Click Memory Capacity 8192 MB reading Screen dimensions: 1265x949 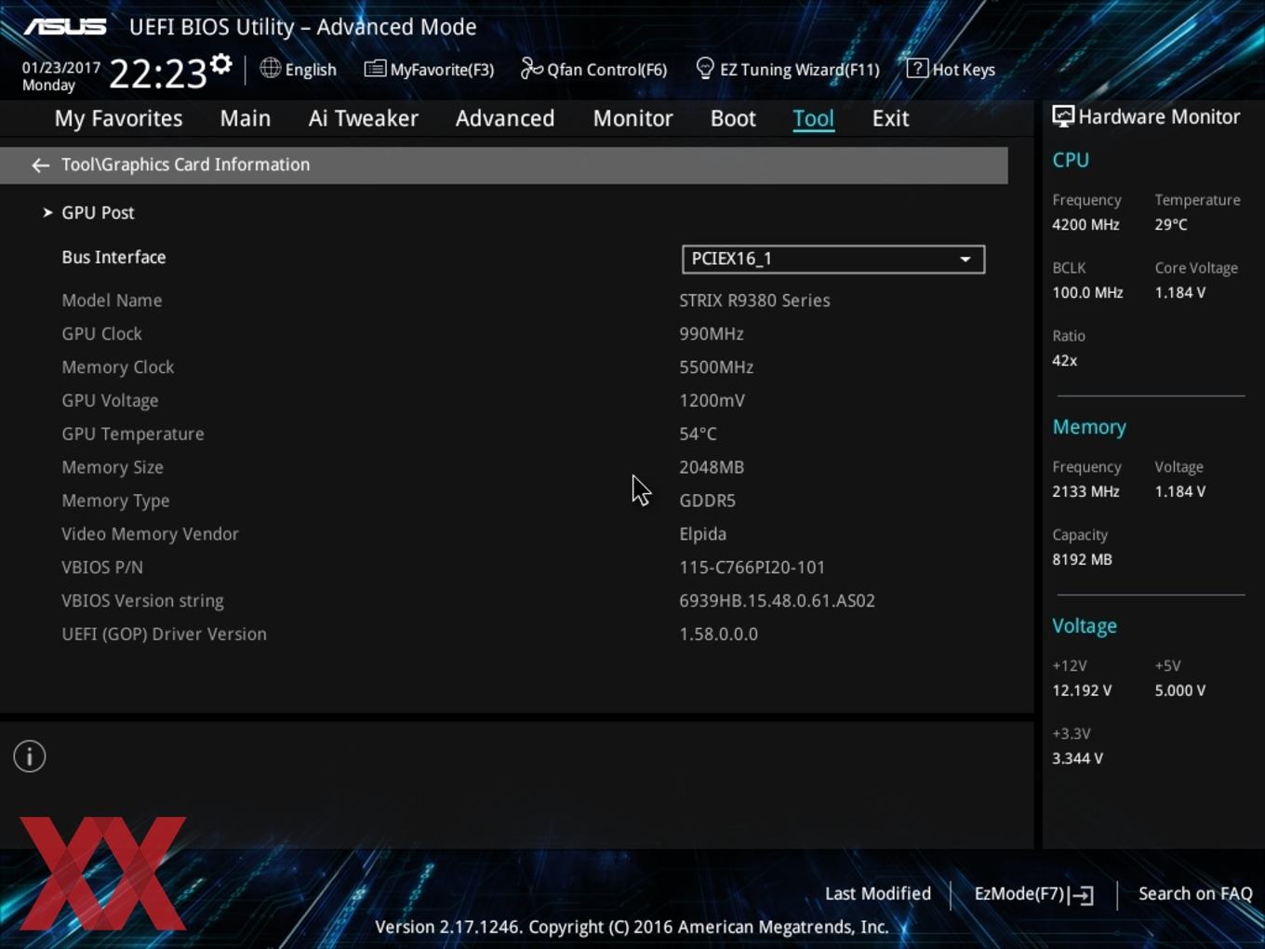pyautogui.click(x=1082, y=560)
